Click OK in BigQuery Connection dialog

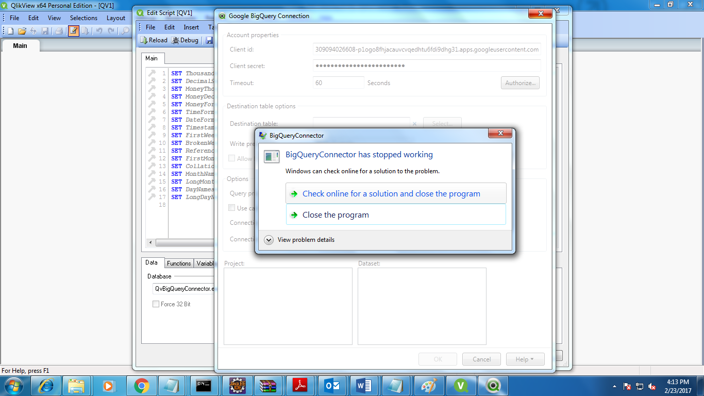(438, 359)
